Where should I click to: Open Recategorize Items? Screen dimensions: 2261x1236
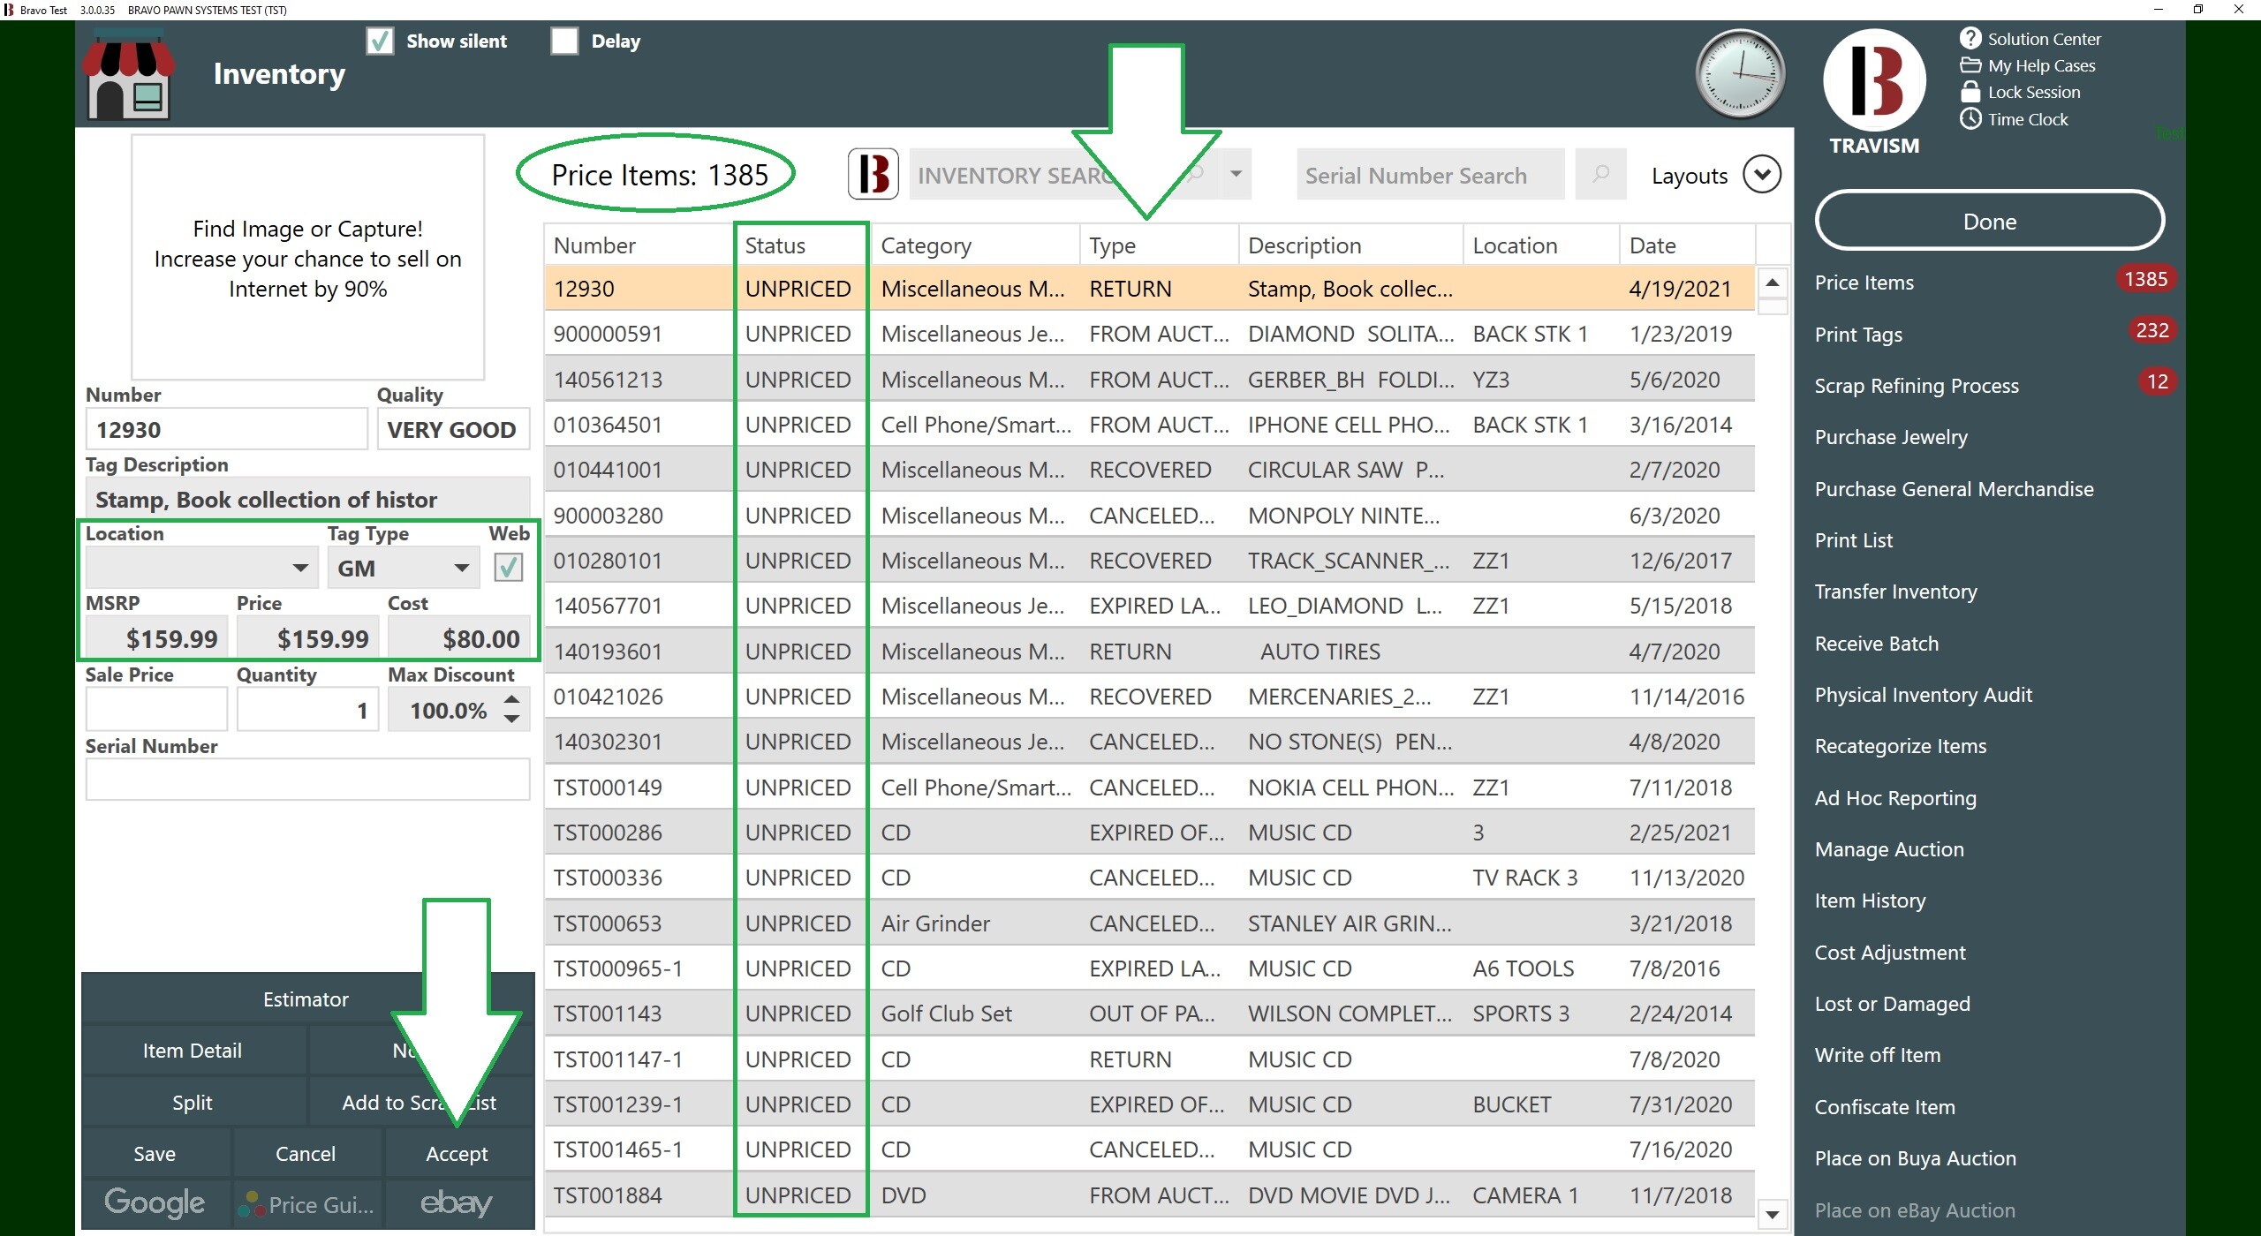[1900, 746]
